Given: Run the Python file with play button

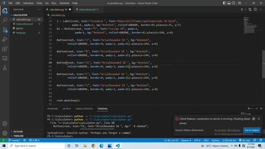Looking at the screenshot, I should coord(242,10).
